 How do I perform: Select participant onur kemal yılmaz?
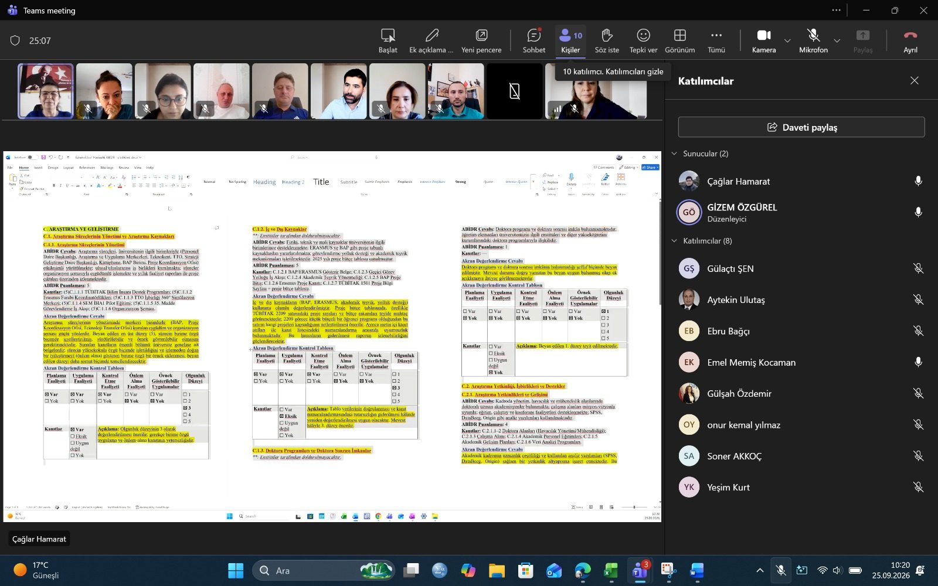pyautogui.click(x=801, y=425)
